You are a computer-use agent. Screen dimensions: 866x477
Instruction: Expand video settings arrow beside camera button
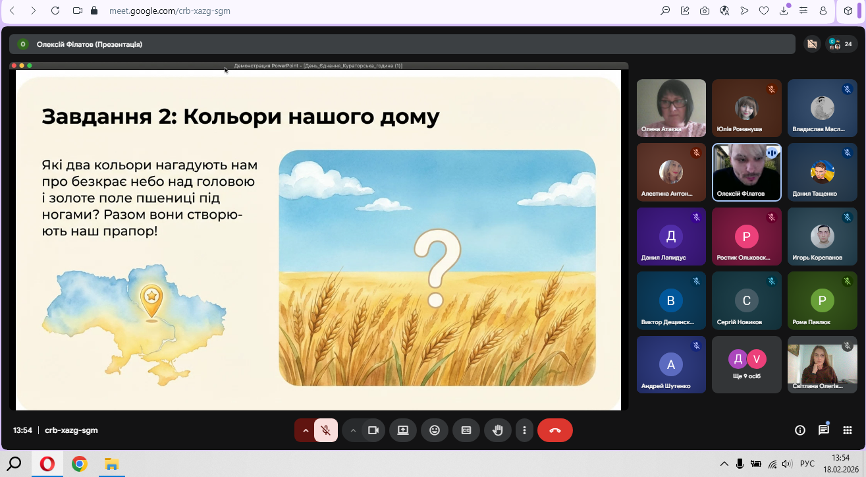353,430
